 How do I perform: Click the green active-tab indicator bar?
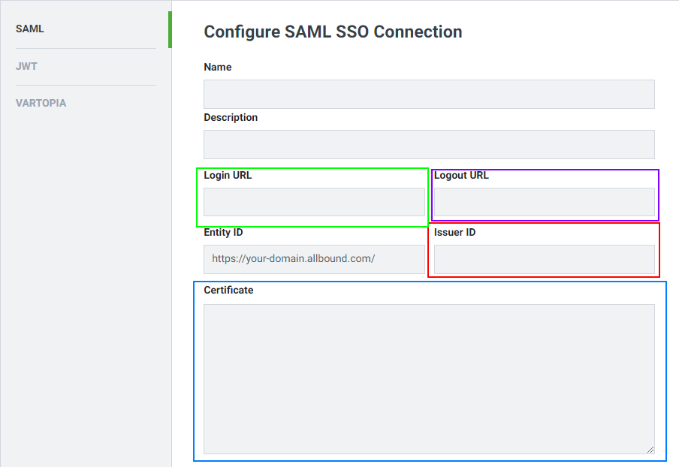pos(170,29)
